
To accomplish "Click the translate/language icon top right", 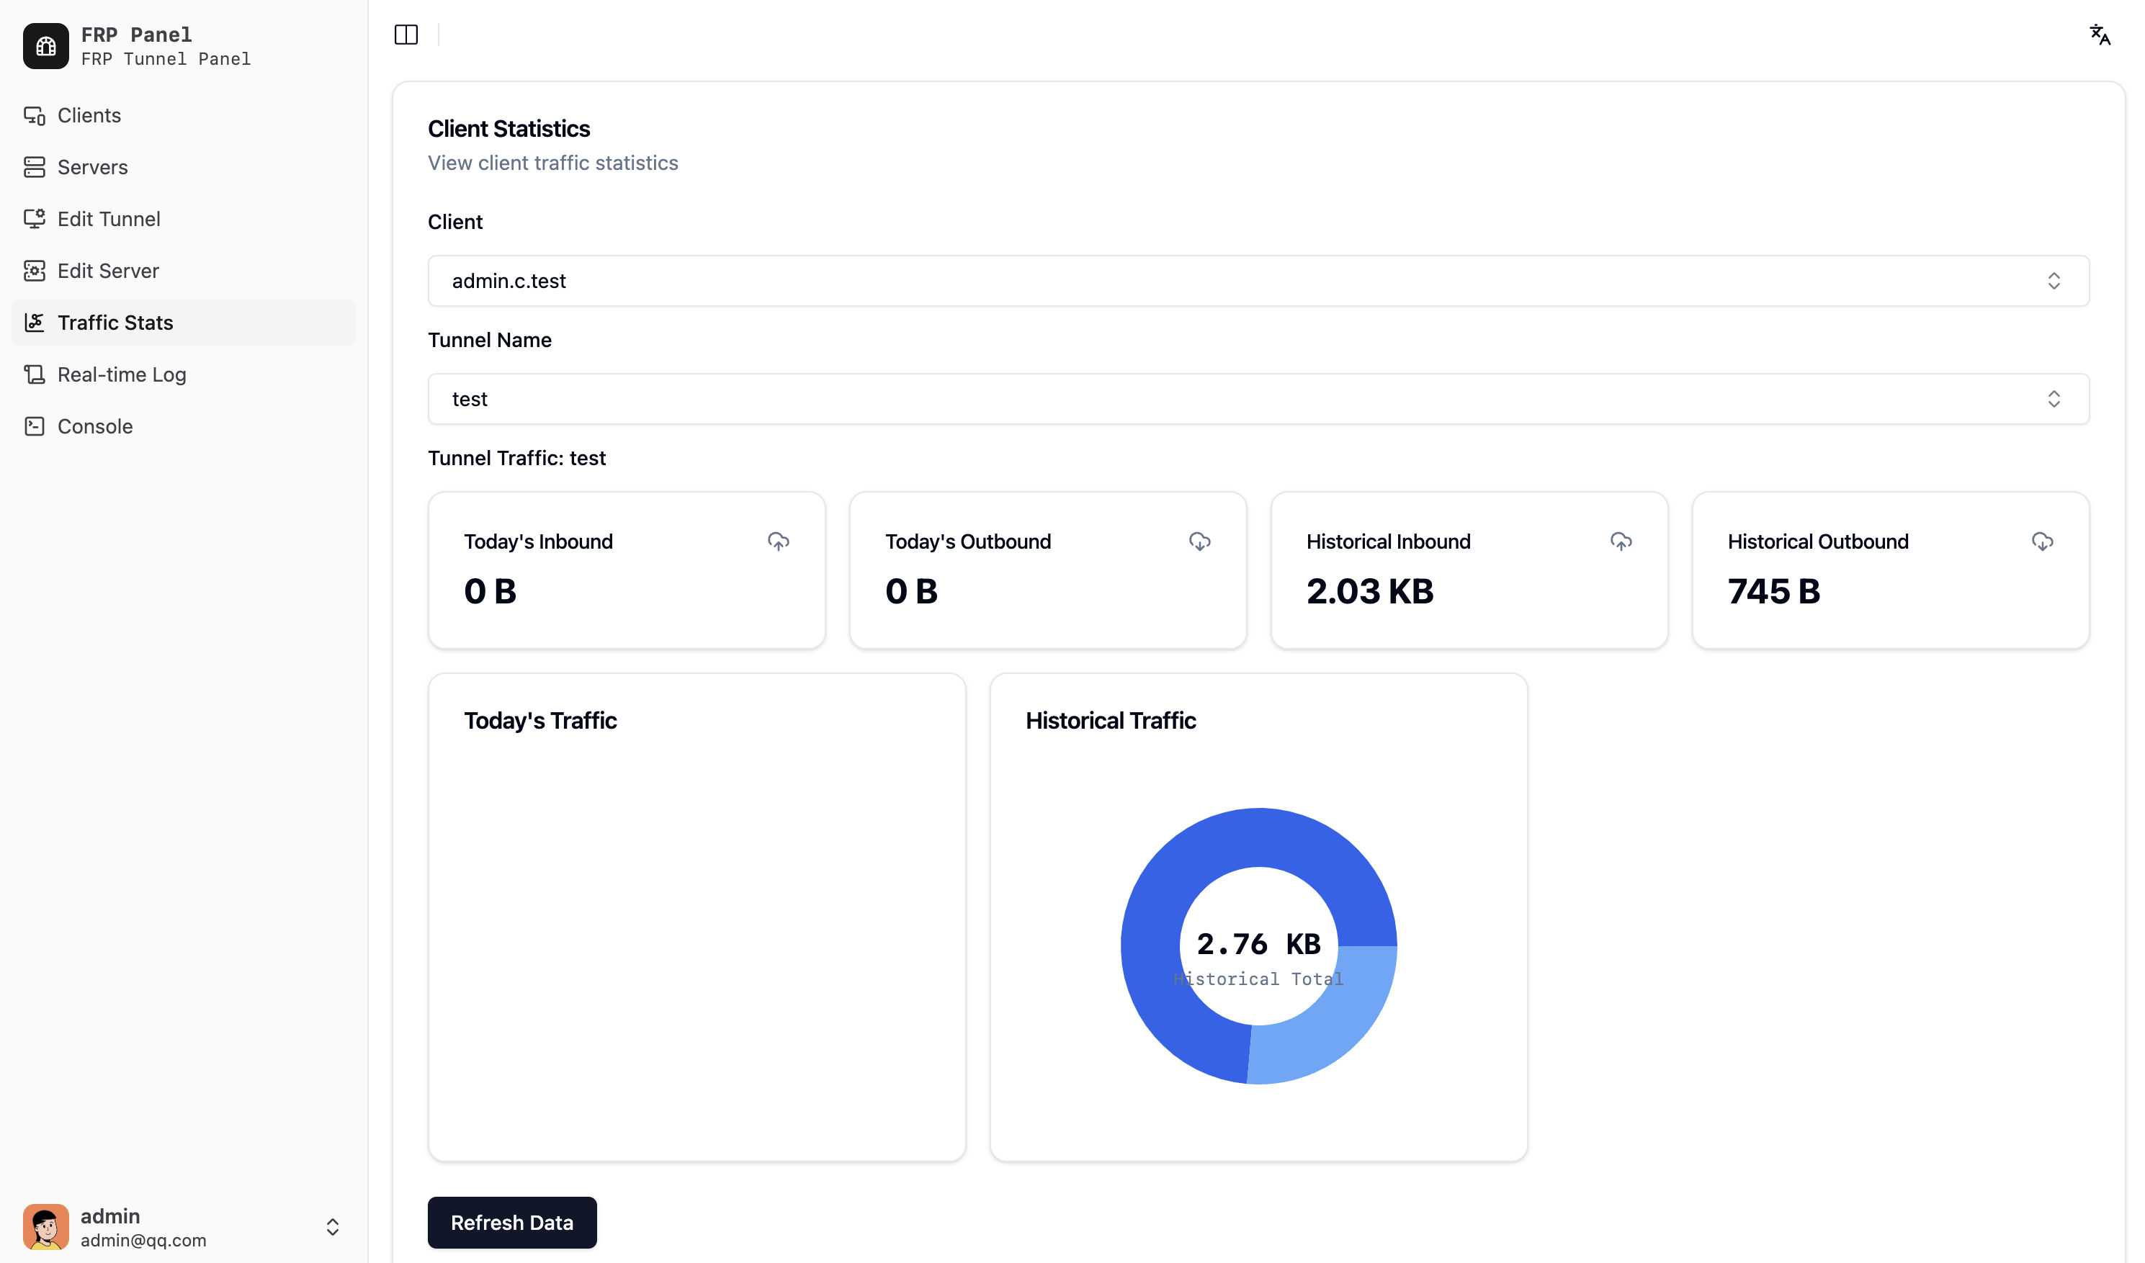I will pyautogui.click(x=2100, y=33).
